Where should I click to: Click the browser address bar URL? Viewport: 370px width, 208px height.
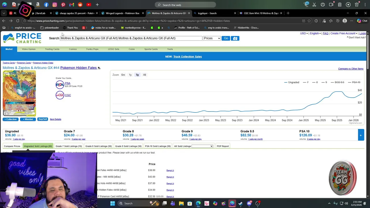pyautogui.click(x=129, y=21)
